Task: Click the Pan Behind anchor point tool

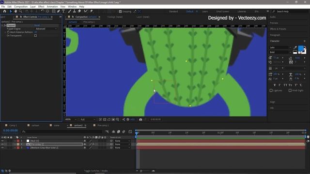Action: (x=47, y=11)
